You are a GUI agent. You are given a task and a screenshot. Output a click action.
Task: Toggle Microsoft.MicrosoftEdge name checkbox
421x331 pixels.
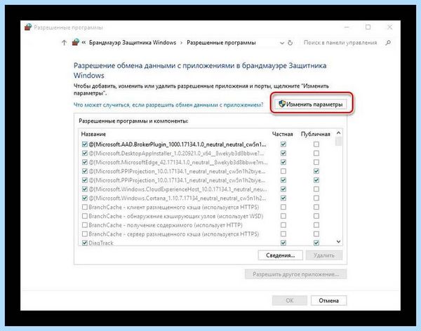[85, 162]
